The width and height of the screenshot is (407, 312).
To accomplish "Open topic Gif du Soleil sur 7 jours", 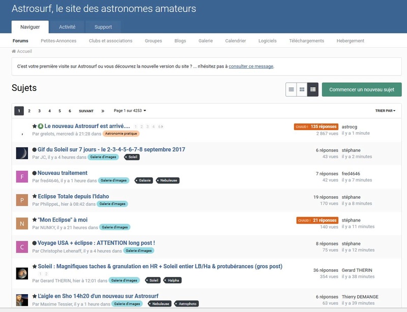I will [111, 149].
